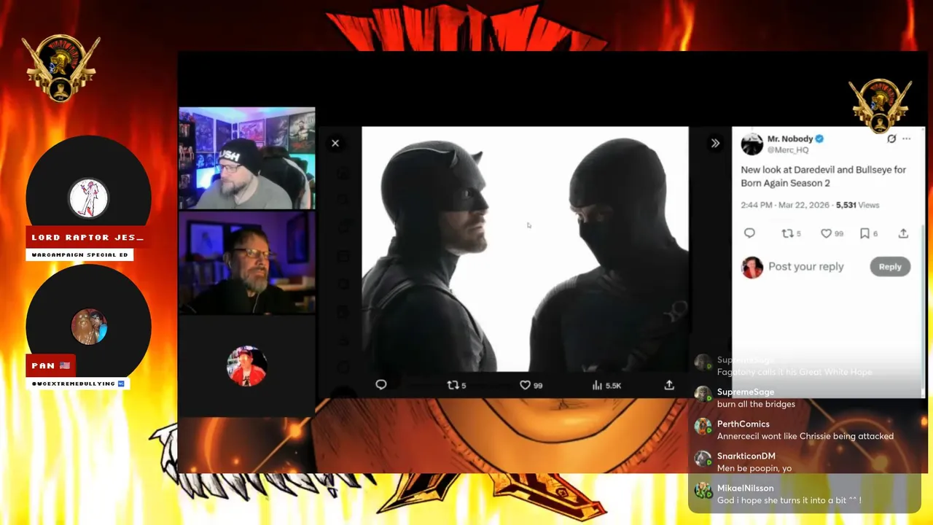Select the top webcam feed with beanie

point(247,158)
